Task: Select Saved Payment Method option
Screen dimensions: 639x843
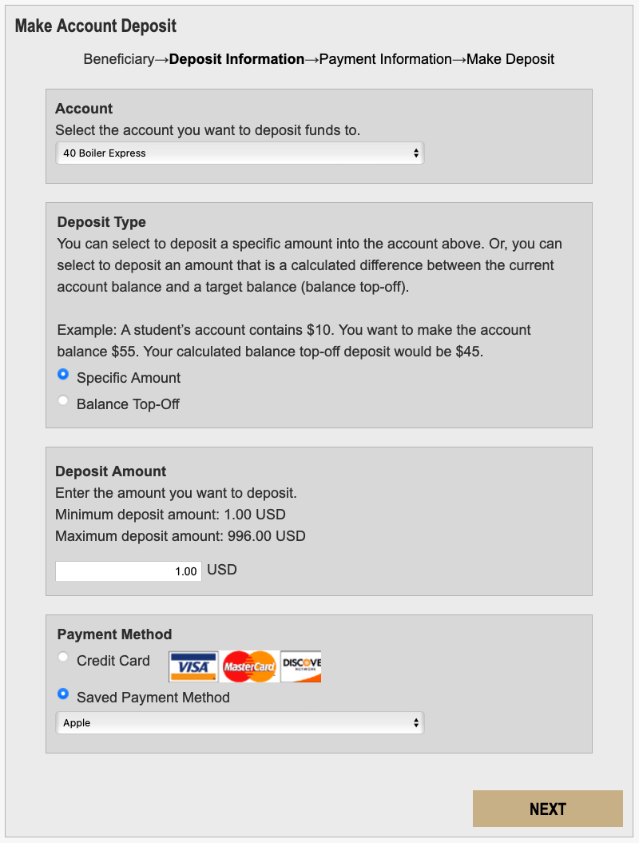Action: [63, 694]
